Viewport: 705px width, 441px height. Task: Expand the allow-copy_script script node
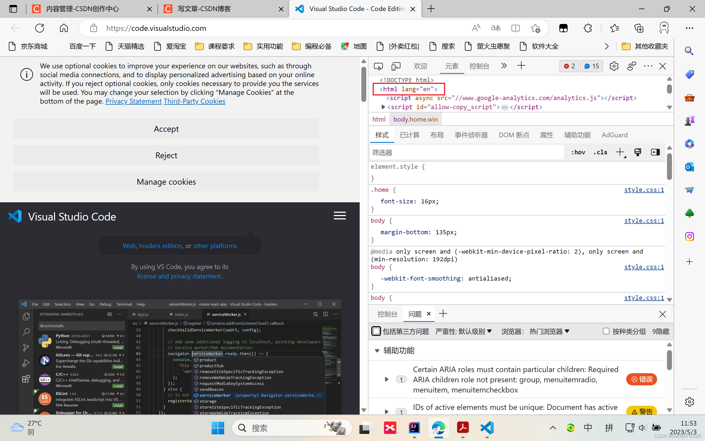tap(383, 107)
